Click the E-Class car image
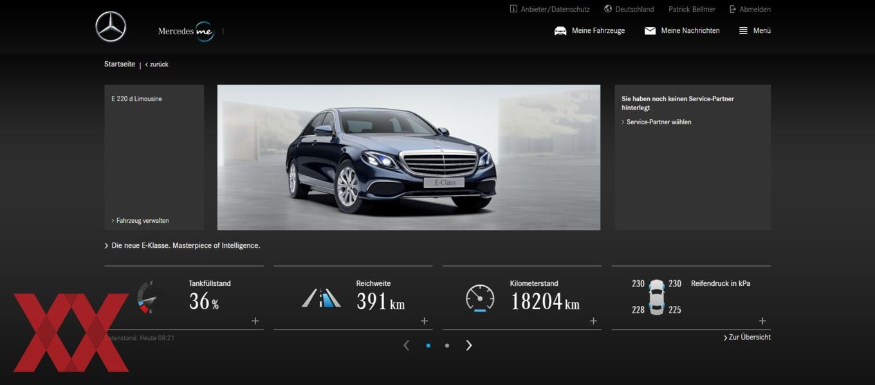875x385 pixels. [409, 157]
